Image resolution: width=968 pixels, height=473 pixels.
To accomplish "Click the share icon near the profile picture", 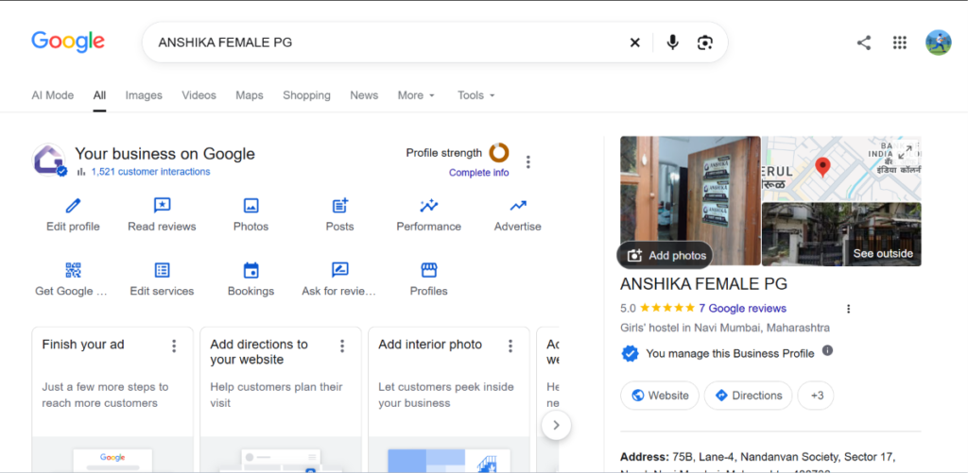I will pyautogui.click(x=864, y=42).
